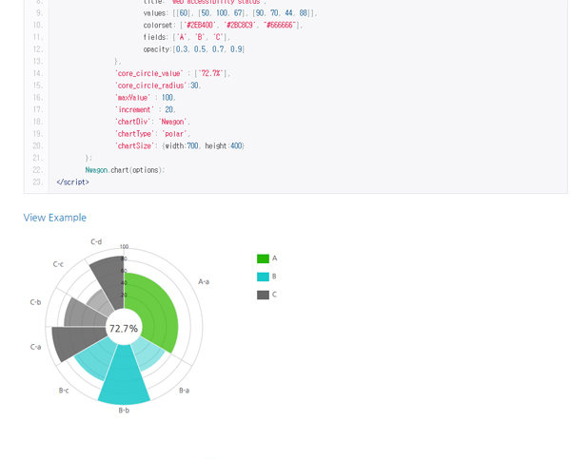Click the legend text A
This screenshot has height=459, width=571.
point(275,258)
